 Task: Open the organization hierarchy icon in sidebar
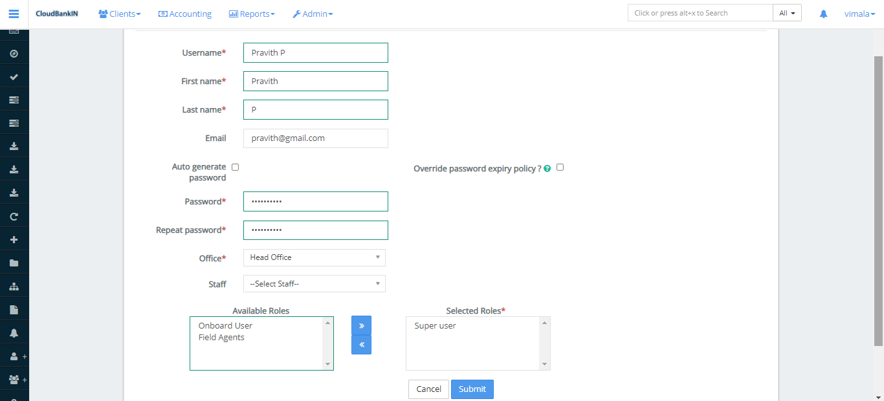click(14, 285)
